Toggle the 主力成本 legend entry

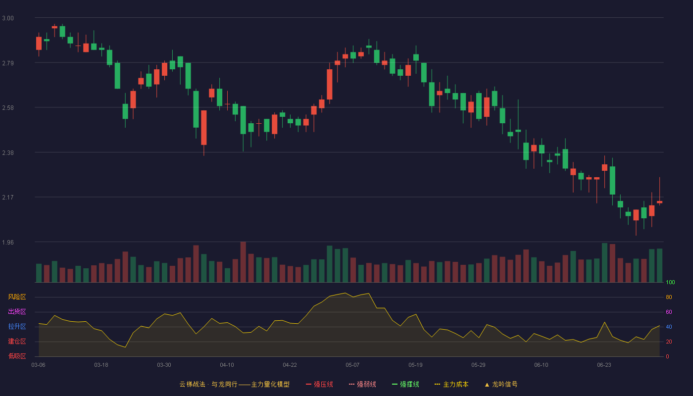pos(451,384)
